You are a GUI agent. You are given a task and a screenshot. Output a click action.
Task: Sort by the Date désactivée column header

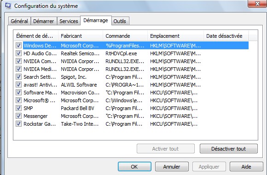pos(226,36)
